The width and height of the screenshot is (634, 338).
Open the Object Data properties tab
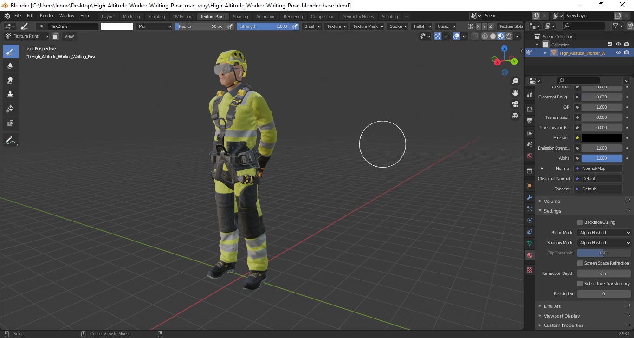(x=530, y=243)
